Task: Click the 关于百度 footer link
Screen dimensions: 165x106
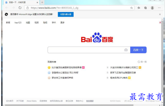Action: [x=20, y=101]
